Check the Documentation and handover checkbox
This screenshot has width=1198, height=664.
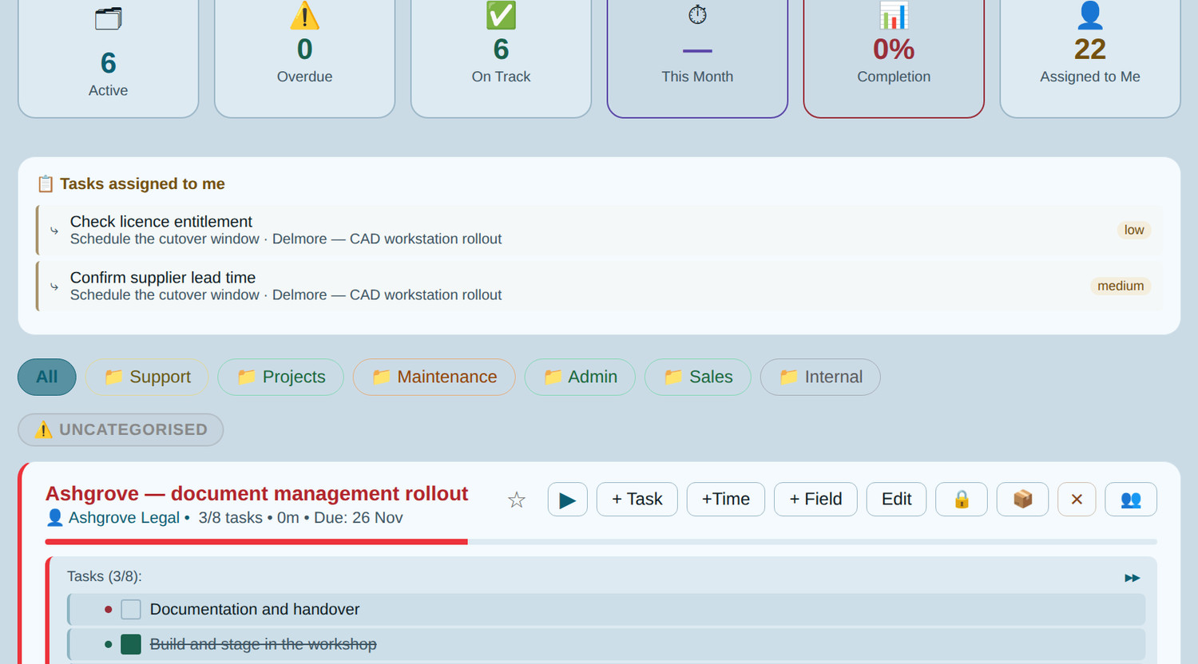[131, 610]
